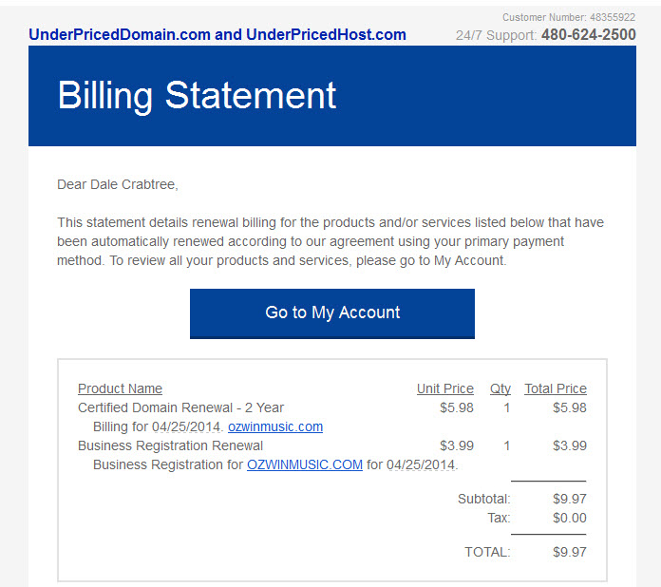Click the Qty column header
661x587 pixels.
pos(500,388)
